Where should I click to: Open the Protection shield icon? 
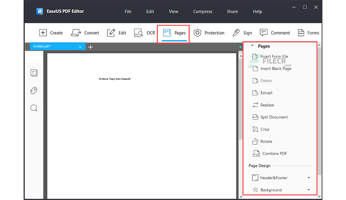pyautogui.click(x=197, y=33)
